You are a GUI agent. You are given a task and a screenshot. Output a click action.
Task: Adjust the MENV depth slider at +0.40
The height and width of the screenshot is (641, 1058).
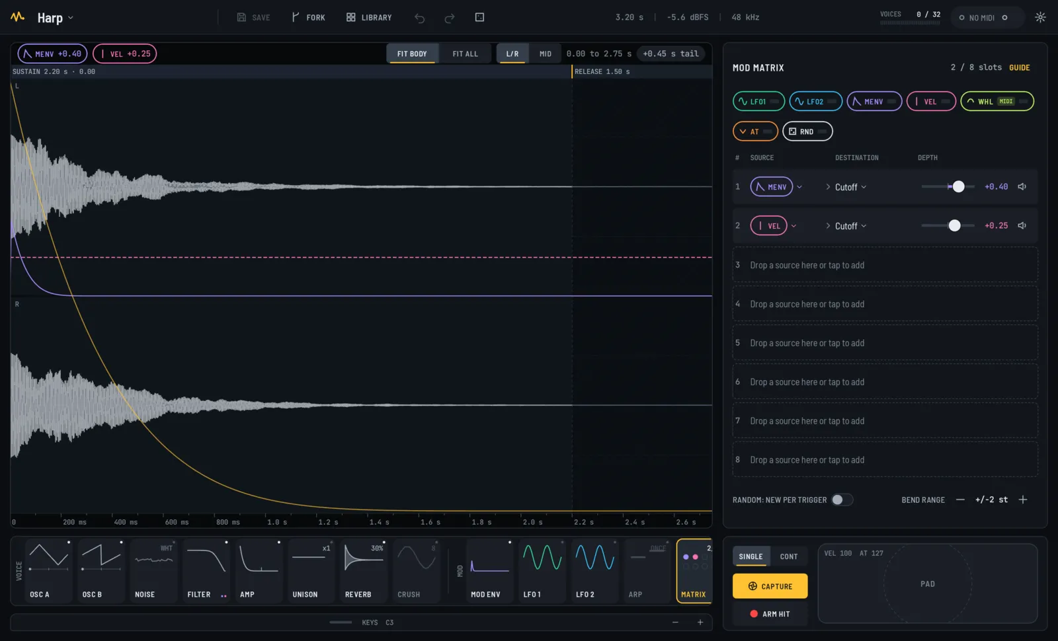click(948, 187)
